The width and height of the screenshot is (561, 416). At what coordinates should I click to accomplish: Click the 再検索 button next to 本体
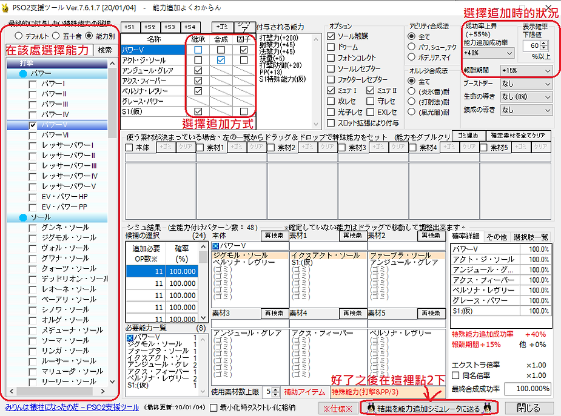274,236
